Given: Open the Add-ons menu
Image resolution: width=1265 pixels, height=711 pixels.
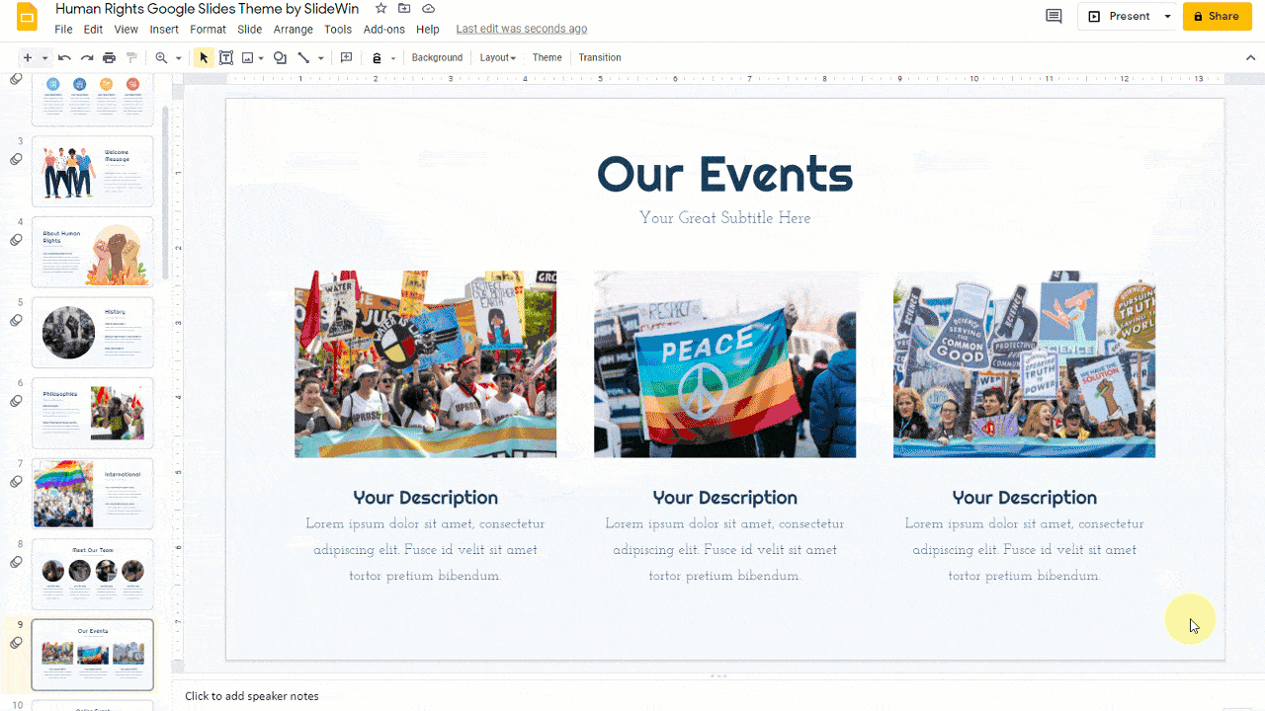Looking at the screenshot, I should click(x=384, y=30).
